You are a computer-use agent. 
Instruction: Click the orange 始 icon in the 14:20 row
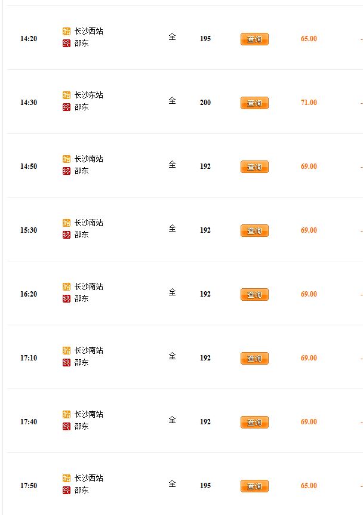(66, 31)
